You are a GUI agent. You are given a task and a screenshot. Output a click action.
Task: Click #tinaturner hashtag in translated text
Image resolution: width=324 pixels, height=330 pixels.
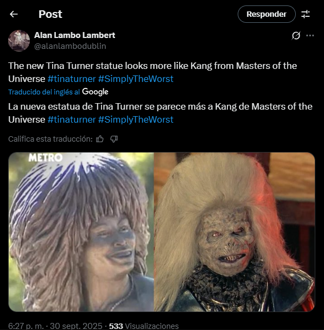[x=72, y=119]
